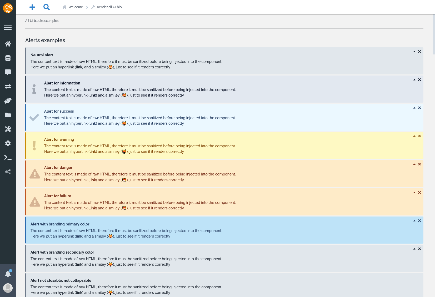435x297 pixels.
Task: Collapse the Neutral alert
Action: click(414, 52)
